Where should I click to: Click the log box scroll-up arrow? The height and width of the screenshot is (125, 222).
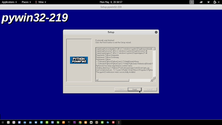[x=154, y=49]
